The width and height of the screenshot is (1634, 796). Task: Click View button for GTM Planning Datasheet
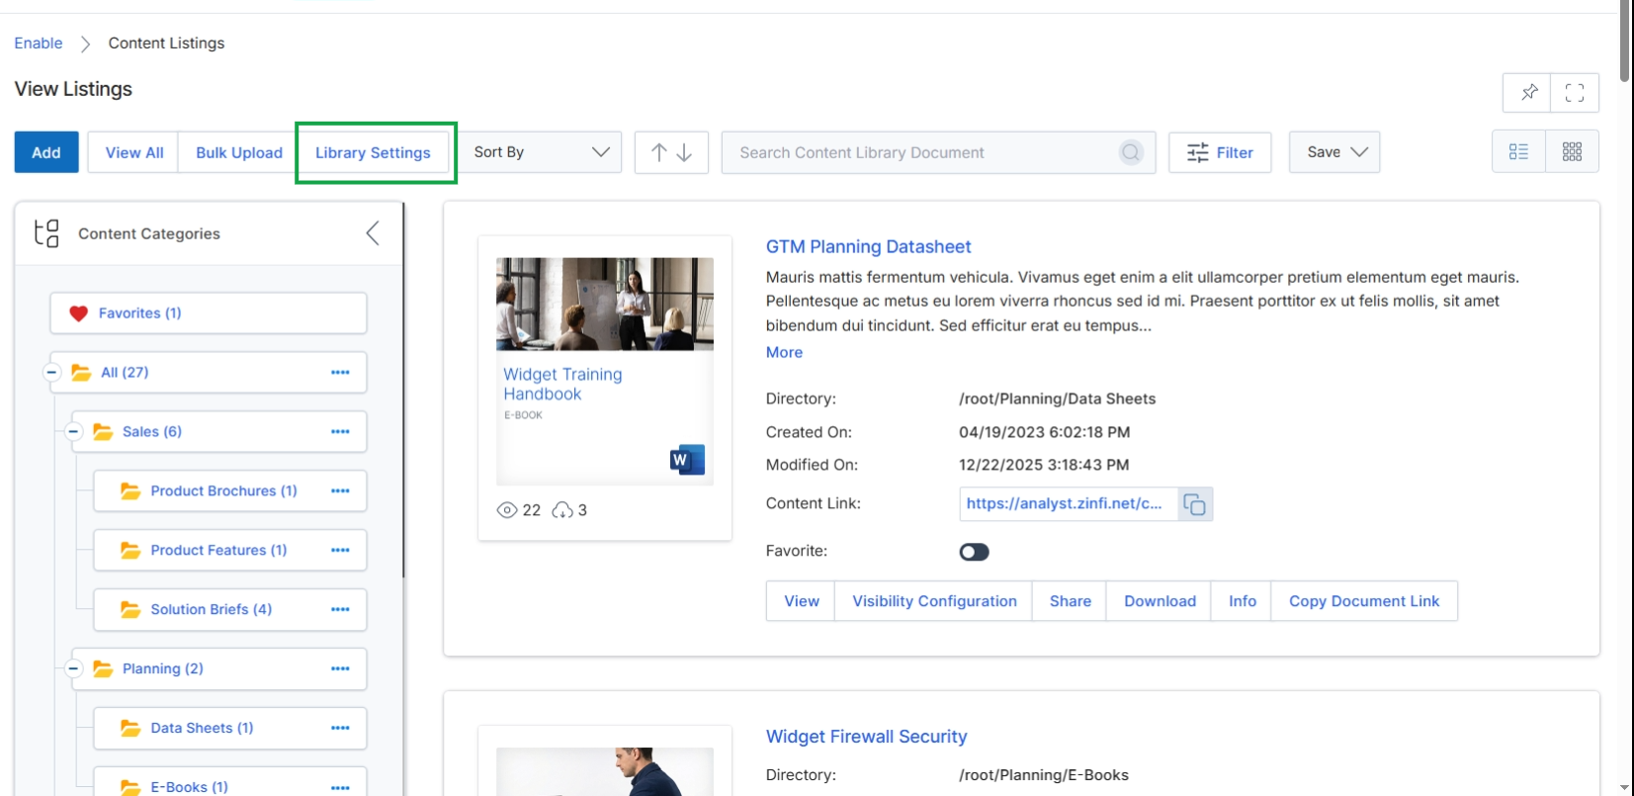802,601
